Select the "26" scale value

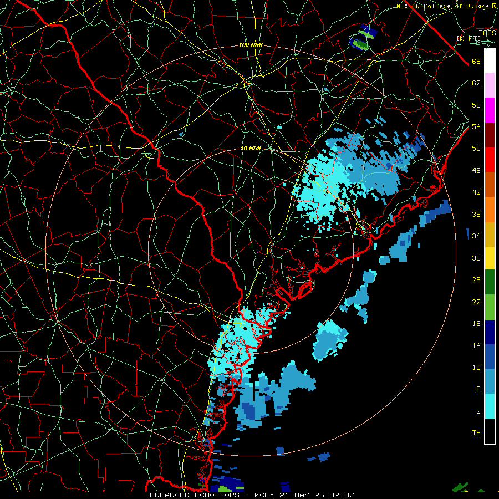click(476, 280)
